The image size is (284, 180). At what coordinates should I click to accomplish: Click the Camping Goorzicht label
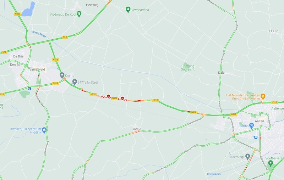(188, 68)
